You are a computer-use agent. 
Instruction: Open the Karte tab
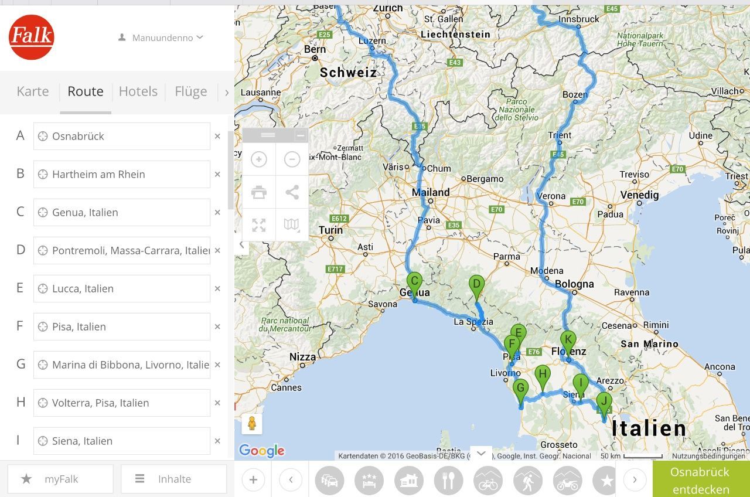coord(33,91)
